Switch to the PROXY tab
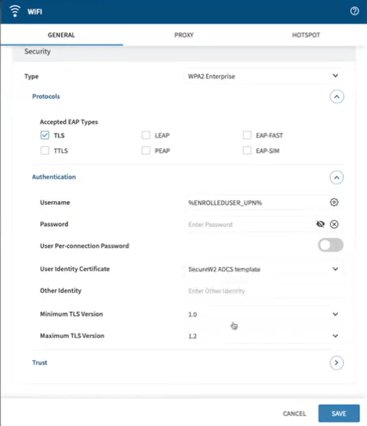 (184, 34)
